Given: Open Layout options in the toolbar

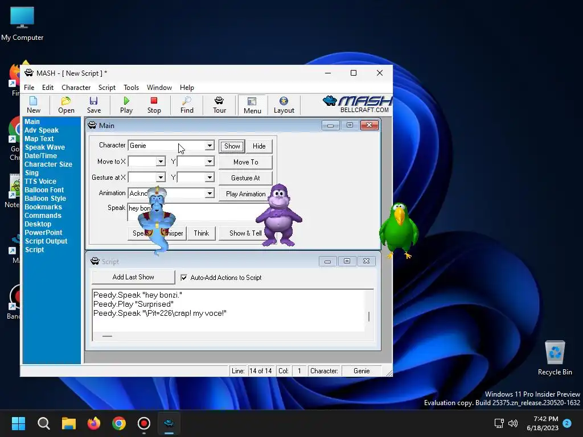Looking at the screenshot, I should [284, 105].
